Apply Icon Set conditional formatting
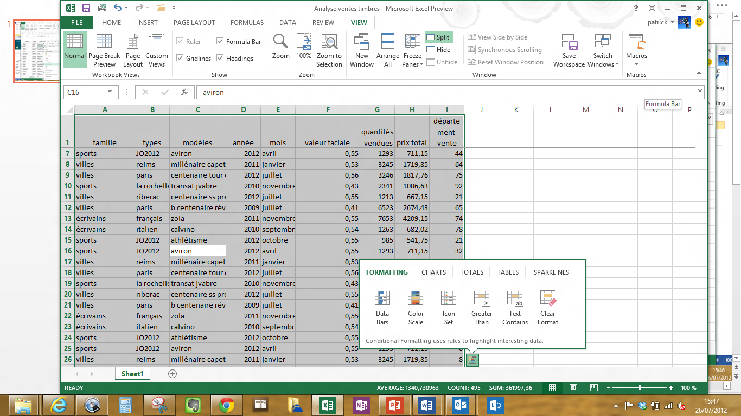The image size is (741, 416). coord(449,307)
